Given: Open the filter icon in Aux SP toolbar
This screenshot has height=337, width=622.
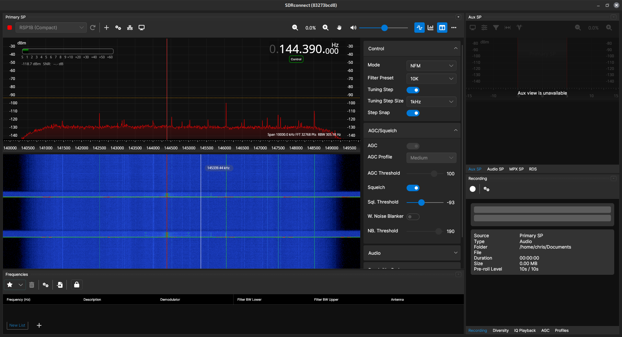Looking at the screenshot, I should pyautogui.click(x=496, y=28).
